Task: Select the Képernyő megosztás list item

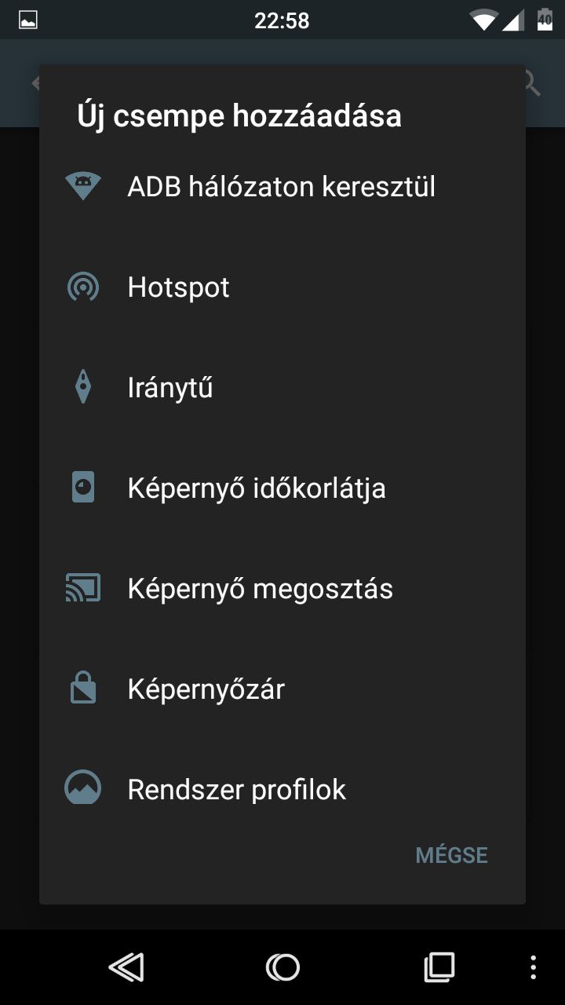Action: 282,589
